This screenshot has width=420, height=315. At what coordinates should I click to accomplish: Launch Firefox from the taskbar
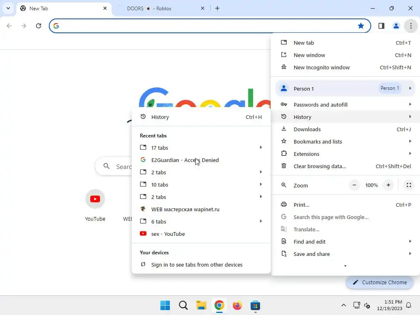[237, 305]
